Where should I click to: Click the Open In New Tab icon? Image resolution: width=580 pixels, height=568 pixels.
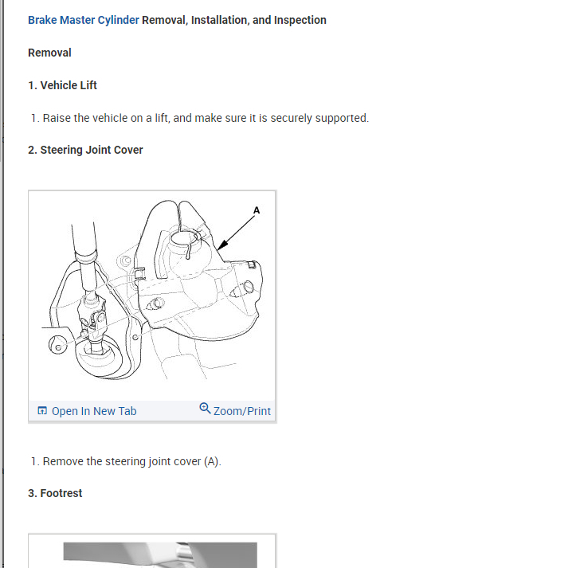42,410
